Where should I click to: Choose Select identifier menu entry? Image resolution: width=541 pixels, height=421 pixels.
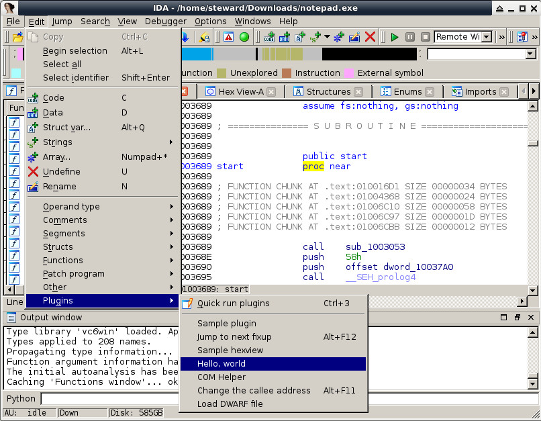point(103,78)
